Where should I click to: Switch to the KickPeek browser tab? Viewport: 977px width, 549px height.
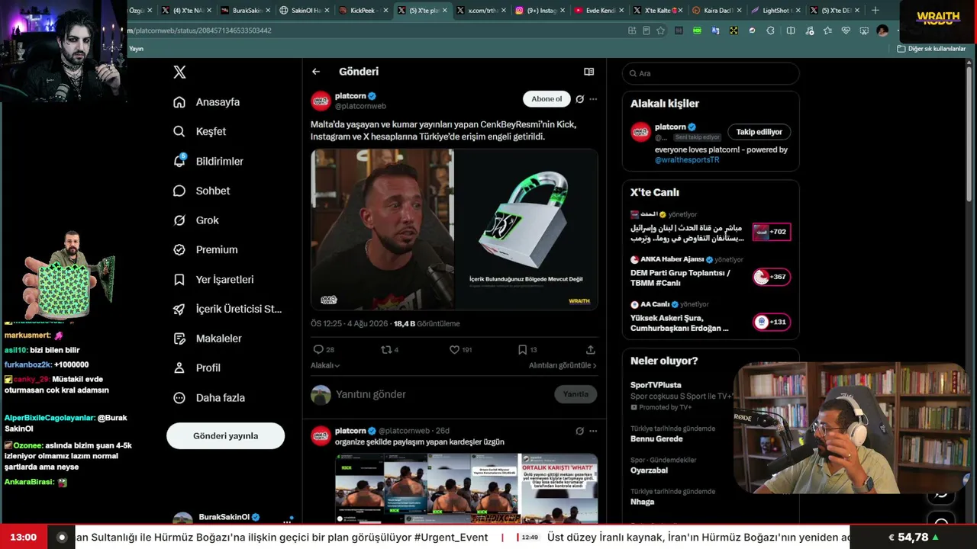[x=363, y=11]
